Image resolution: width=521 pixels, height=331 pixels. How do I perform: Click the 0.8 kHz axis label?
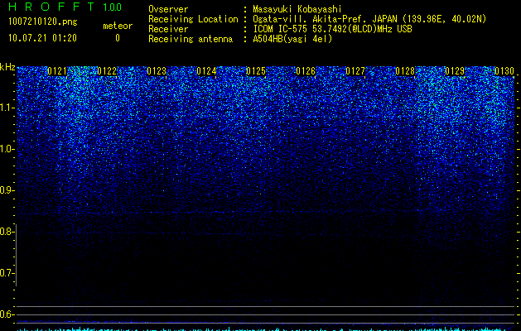coord(7,232)
